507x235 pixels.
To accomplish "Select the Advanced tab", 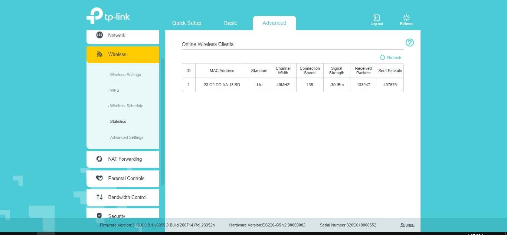I will coord(274,23).
